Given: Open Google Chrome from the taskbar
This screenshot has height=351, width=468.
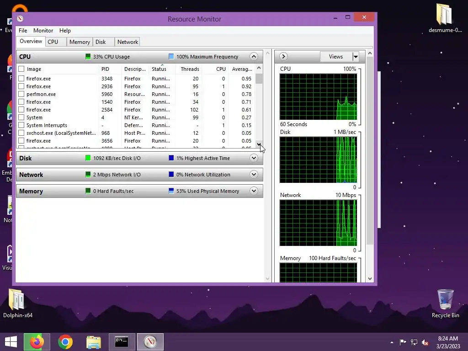Looking at the screenshot, I should (x=65, y=342).
